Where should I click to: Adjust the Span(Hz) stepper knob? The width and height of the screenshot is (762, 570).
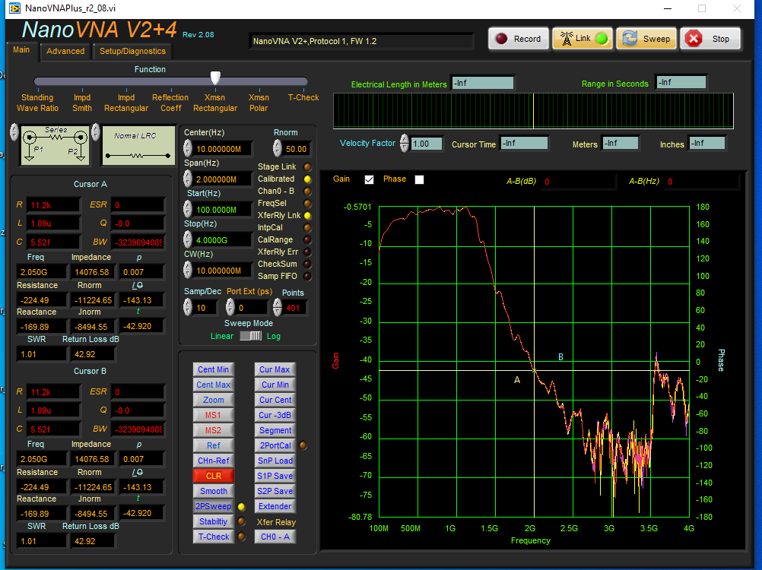(x=188, y=179)
